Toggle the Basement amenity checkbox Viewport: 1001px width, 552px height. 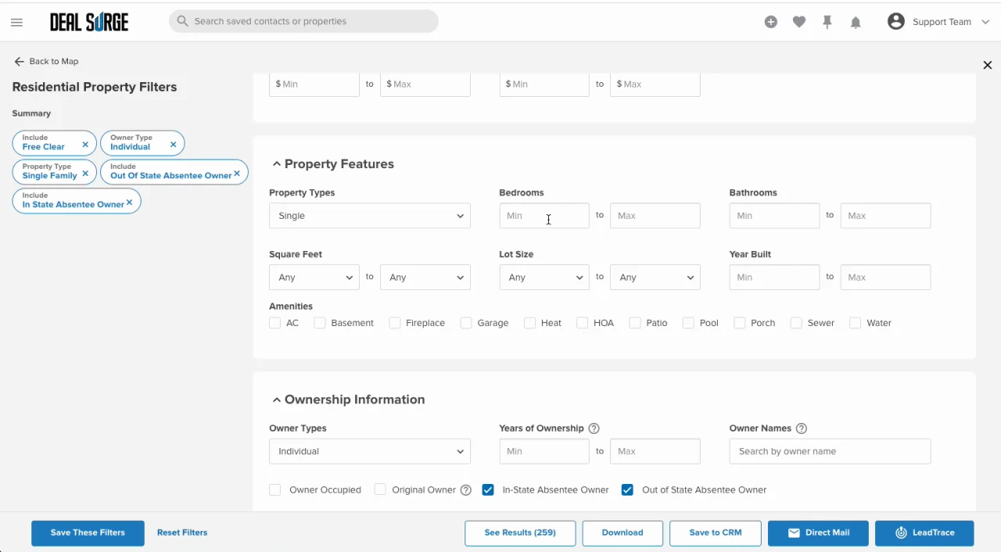(x=320, y=323)
